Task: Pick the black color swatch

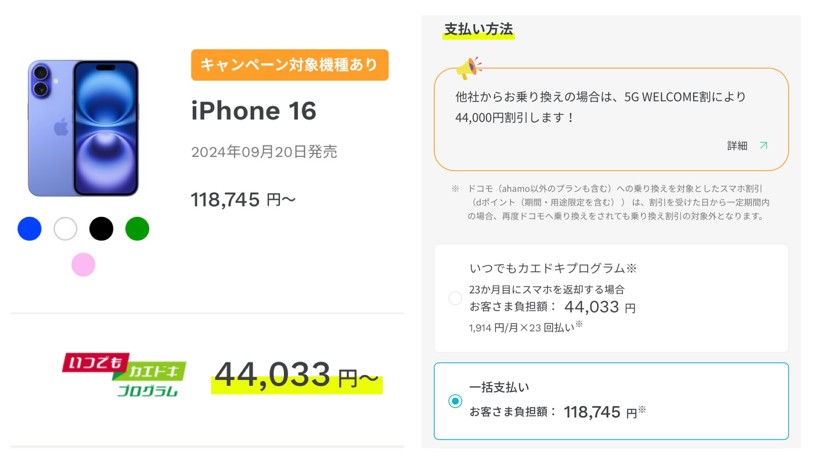Action: [x=101, y=229]
